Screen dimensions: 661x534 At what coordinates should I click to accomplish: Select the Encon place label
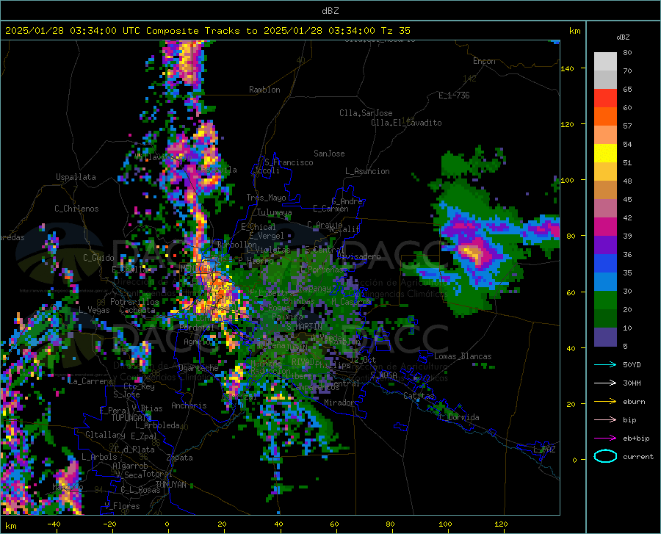[484, 61]
